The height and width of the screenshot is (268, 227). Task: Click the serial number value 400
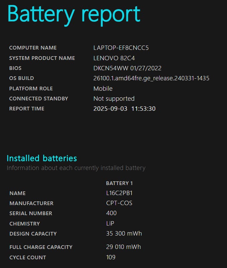point(111,213)
